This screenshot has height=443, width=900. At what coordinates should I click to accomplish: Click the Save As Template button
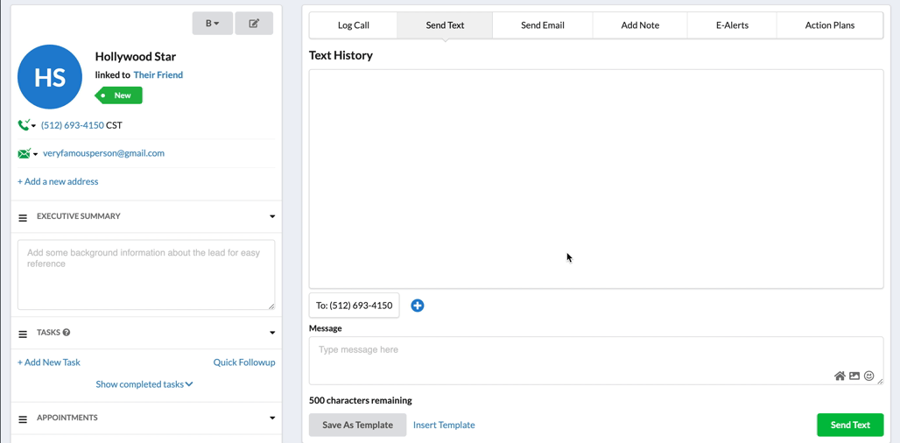[357, 425]
